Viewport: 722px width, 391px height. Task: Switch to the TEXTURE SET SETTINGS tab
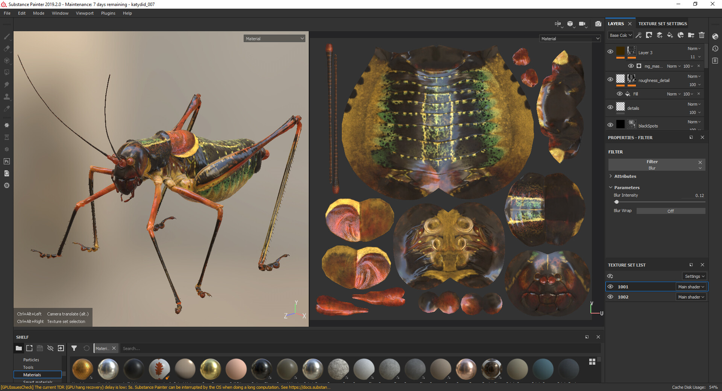pos(662,23)
